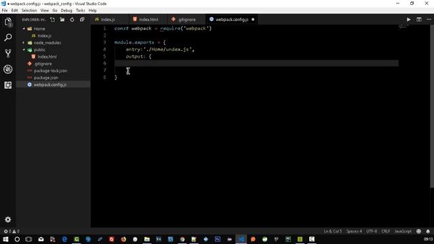This screenshot has width=434, height=244.
Task: Open package.json in the file tree
Action: coord(46,77)
